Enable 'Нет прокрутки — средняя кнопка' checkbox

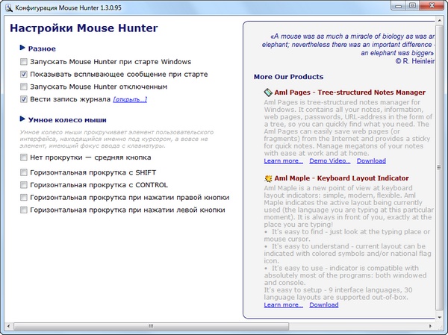[24, 157]
